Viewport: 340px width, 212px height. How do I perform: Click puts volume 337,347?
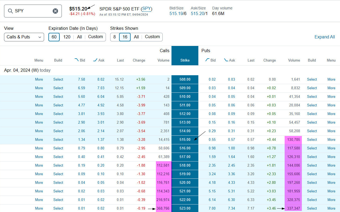click(294, 209)
